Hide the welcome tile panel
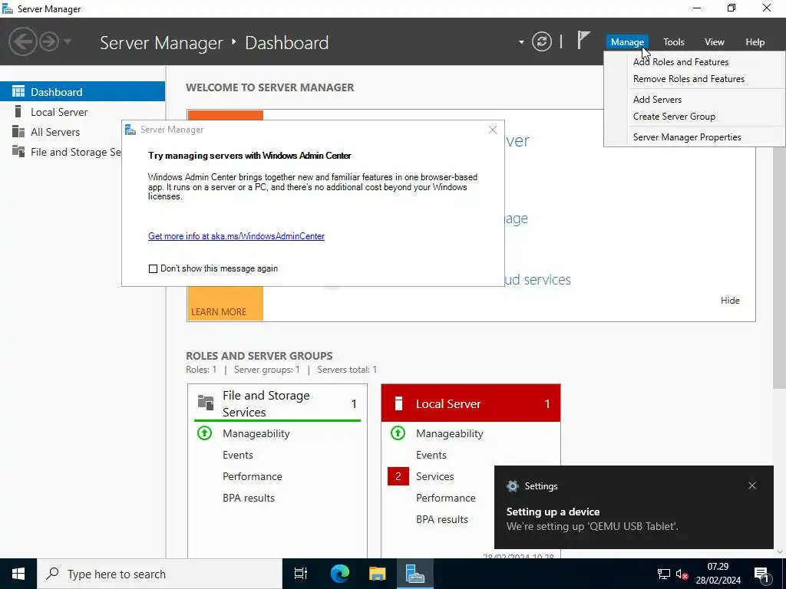 click(730, 301)
